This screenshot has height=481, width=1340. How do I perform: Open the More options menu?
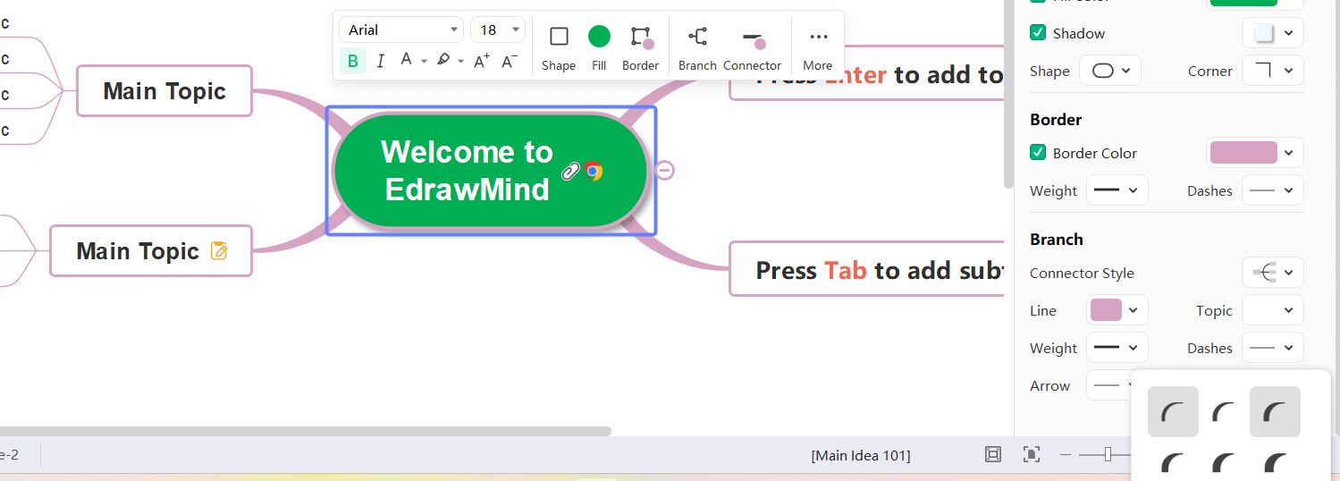818,47
